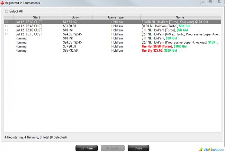Click the Go There button
Image resolution: width=225 pixels, height=152 pixels.
(86, 148)
